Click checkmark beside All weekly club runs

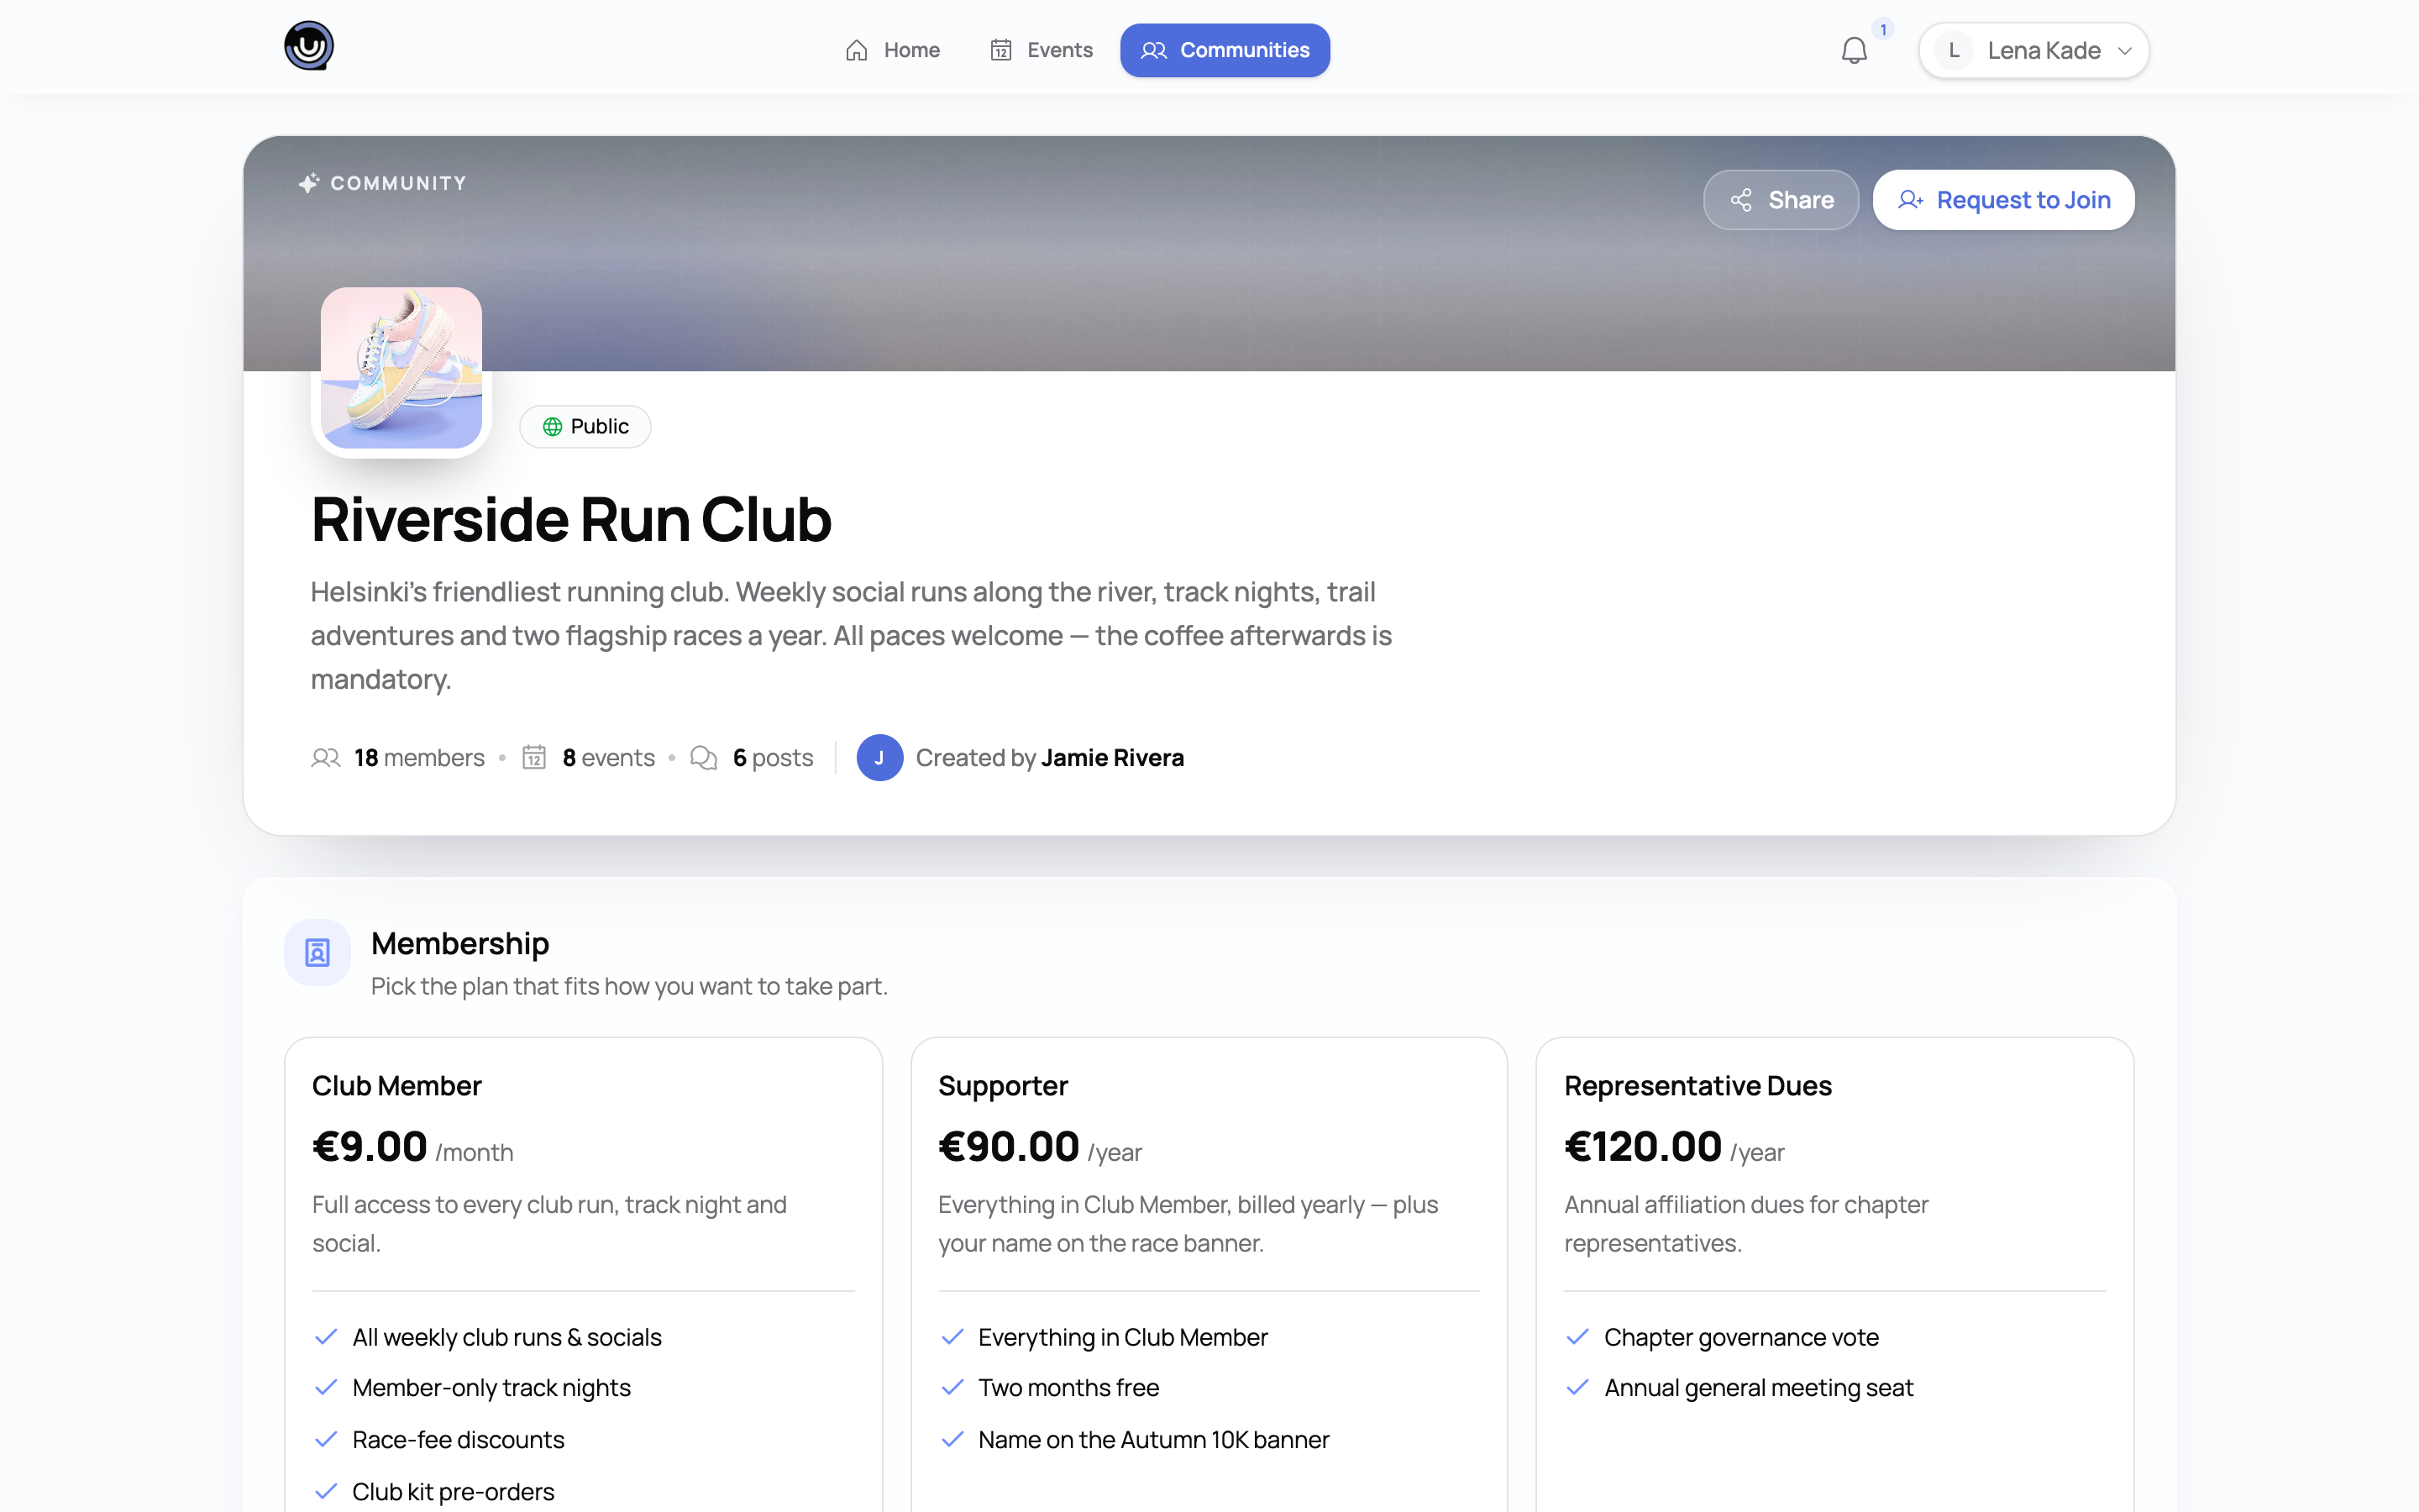point(326,1337)
